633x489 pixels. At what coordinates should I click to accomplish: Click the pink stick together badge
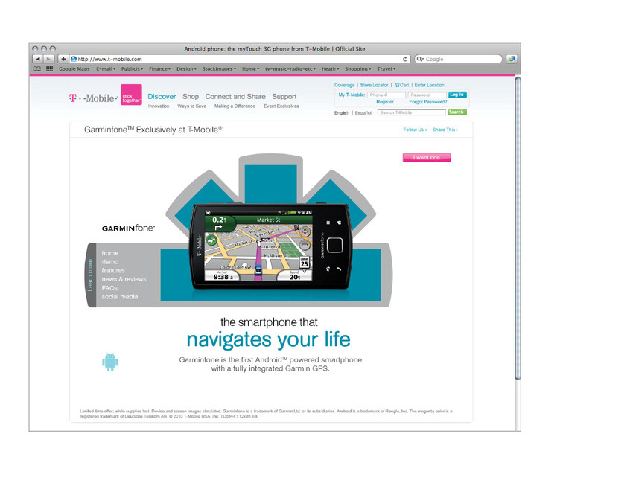[x=131, y=95]
